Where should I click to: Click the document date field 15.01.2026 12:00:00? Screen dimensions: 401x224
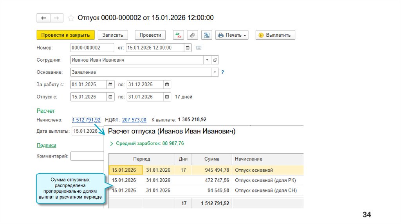click(155, 48)
